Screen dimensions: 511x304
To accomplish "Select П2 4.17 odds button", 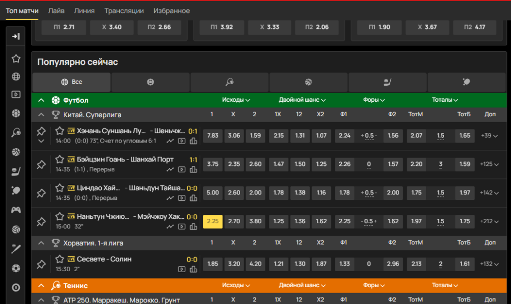I will [475, 27].
